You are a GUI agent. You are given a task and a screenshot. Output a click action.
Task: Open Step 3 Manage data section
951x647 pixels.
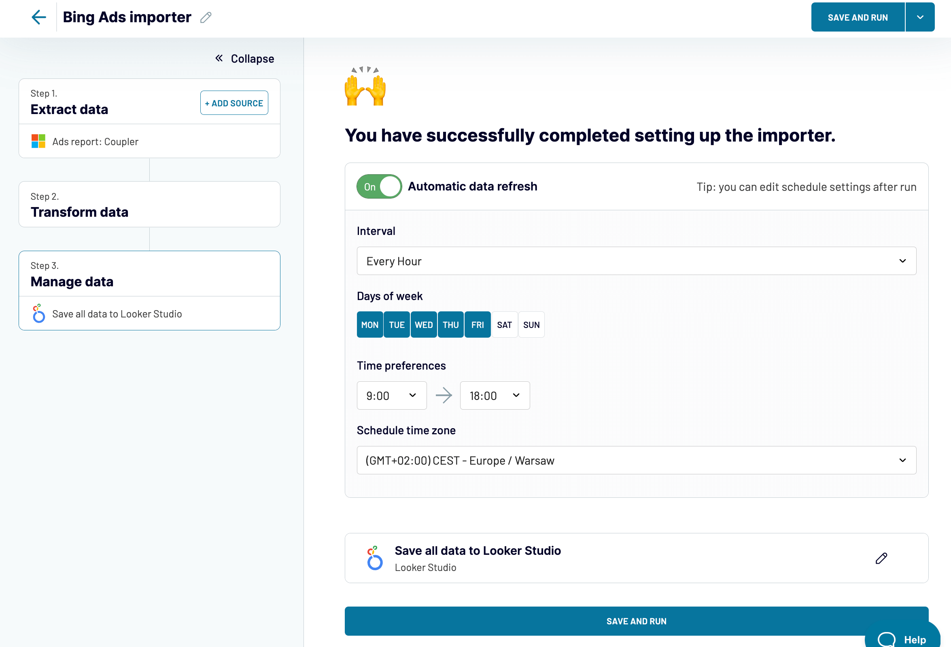149,274
